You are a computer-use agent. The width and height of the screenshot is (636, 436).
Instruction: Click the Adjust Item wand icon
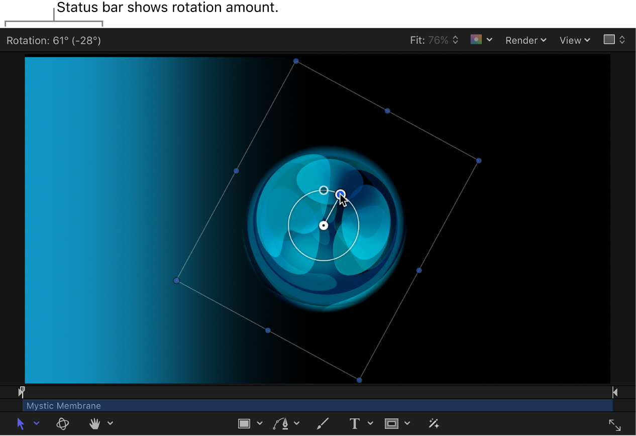433,423
